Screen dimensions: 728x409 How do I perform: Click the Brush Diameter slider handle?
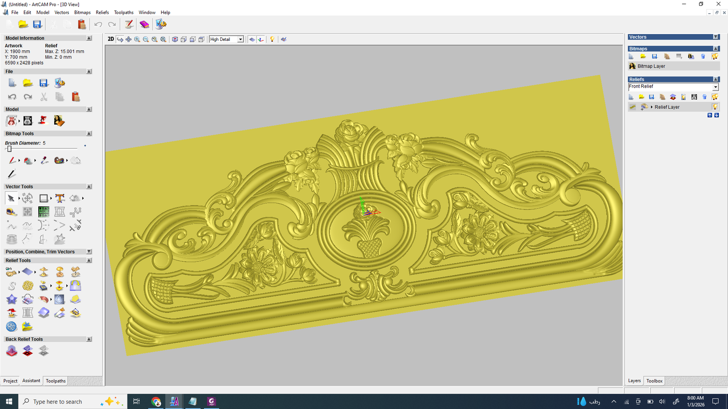(x=9, y=149)
